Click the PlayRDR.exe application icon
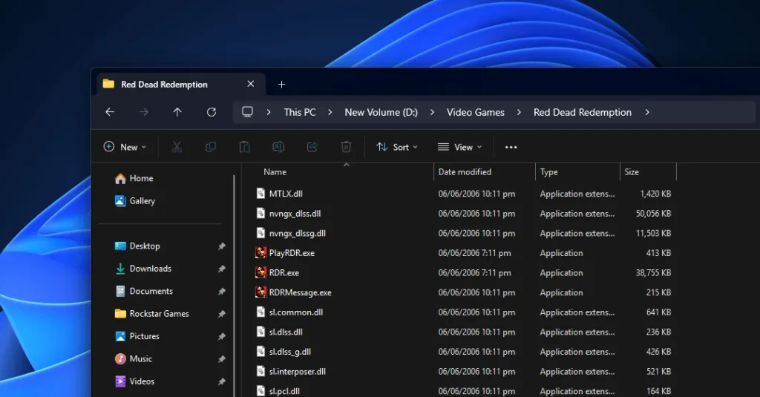 coord(261,252)
